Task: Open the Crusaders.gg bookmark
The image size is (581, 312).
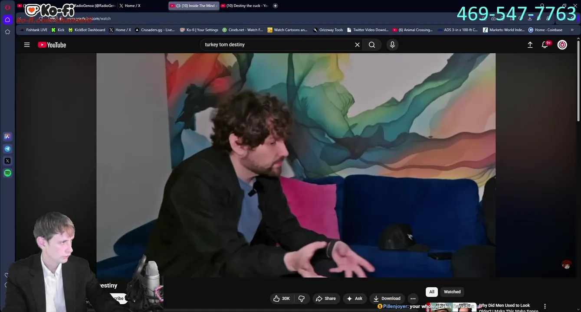Action: [155, 30]
